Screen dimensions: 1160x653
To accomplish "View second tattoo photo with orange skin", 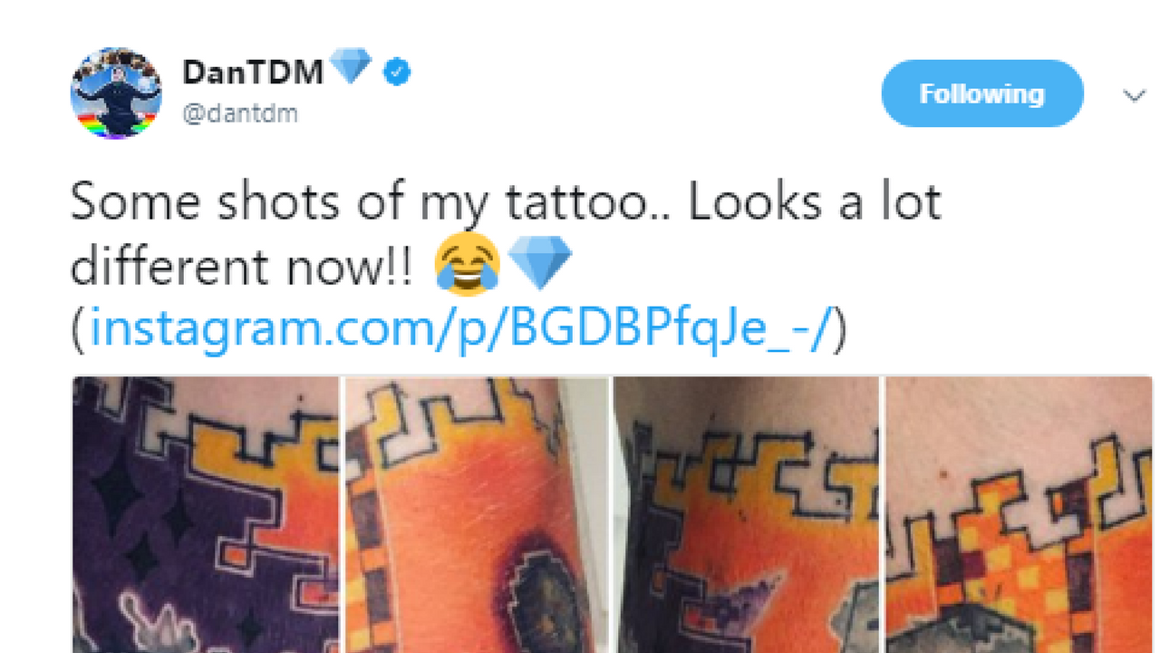I will click(x=477, y=514).
